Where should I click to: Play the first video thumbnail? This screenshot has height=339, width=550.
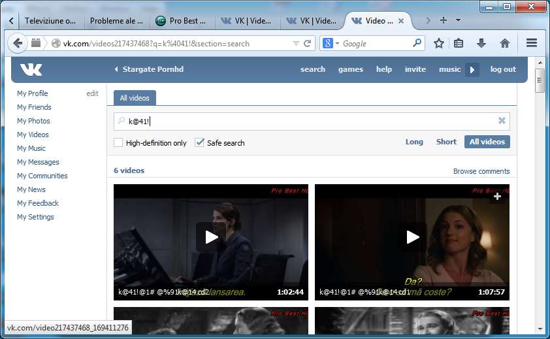211,237
